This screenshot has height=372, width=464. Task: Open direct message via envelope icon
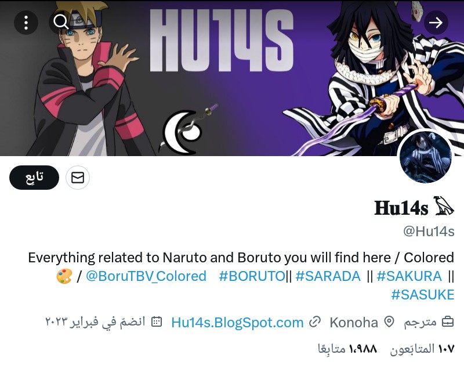pos(78,178)
